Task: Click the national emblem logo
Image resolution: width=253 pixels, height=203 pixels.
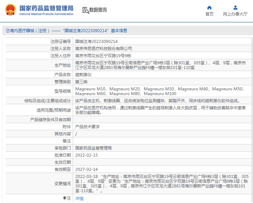Action: (10, 10)
